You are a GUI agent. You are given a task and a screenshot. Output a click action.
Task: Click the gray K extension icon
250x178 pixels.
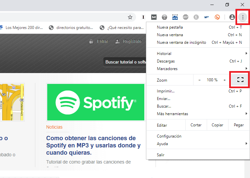[x=196, y=17]
